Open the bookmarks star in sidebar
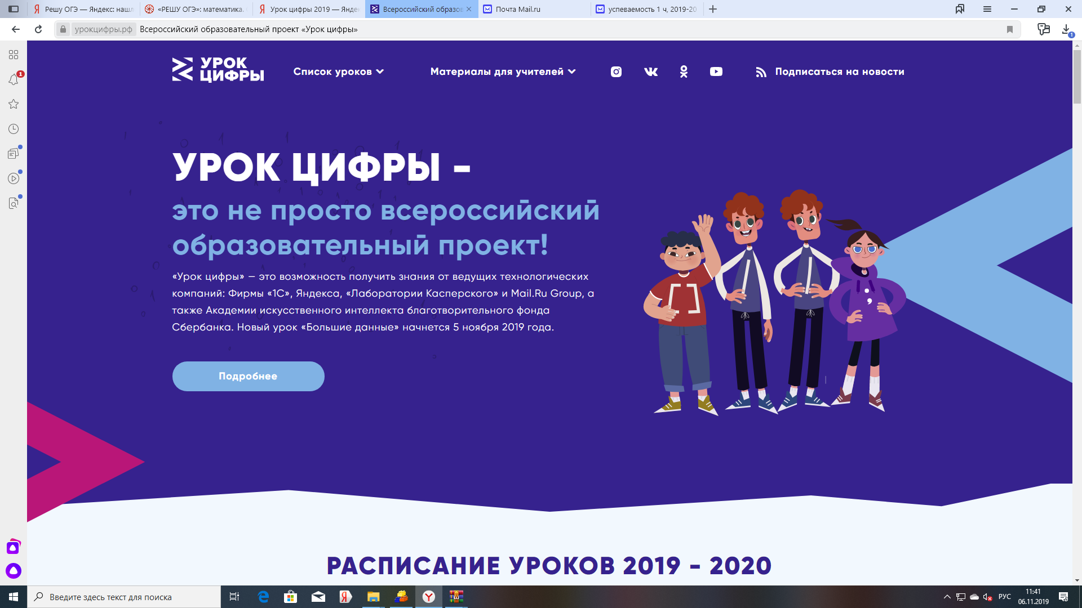The image size is (1082, 608). point(14,104)
